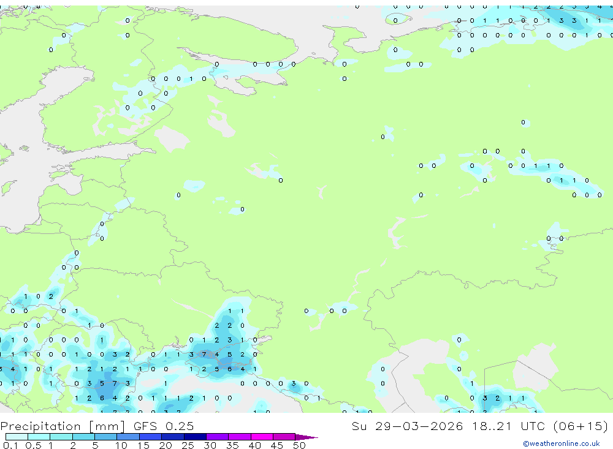Click the legend label '25'

(x=188, y=445)
